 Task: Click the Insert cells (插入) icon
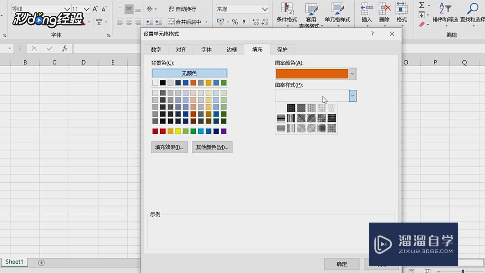point(366,9)
